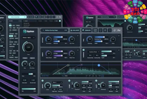Toggle the Chorus section power button
Image resolution: width=147 pixels, height=99 pixels.
pos(84,50)
